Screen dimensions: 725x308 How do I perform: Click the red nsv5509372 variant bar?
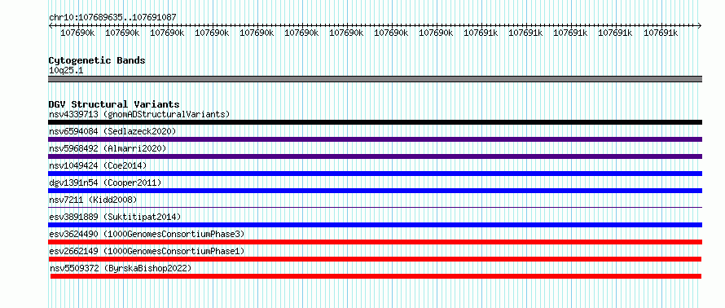(x=376, y=276)
